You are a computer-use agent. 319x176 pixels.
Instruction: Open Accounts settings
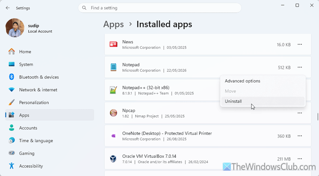pyautogui.click(x=50, y=128)
